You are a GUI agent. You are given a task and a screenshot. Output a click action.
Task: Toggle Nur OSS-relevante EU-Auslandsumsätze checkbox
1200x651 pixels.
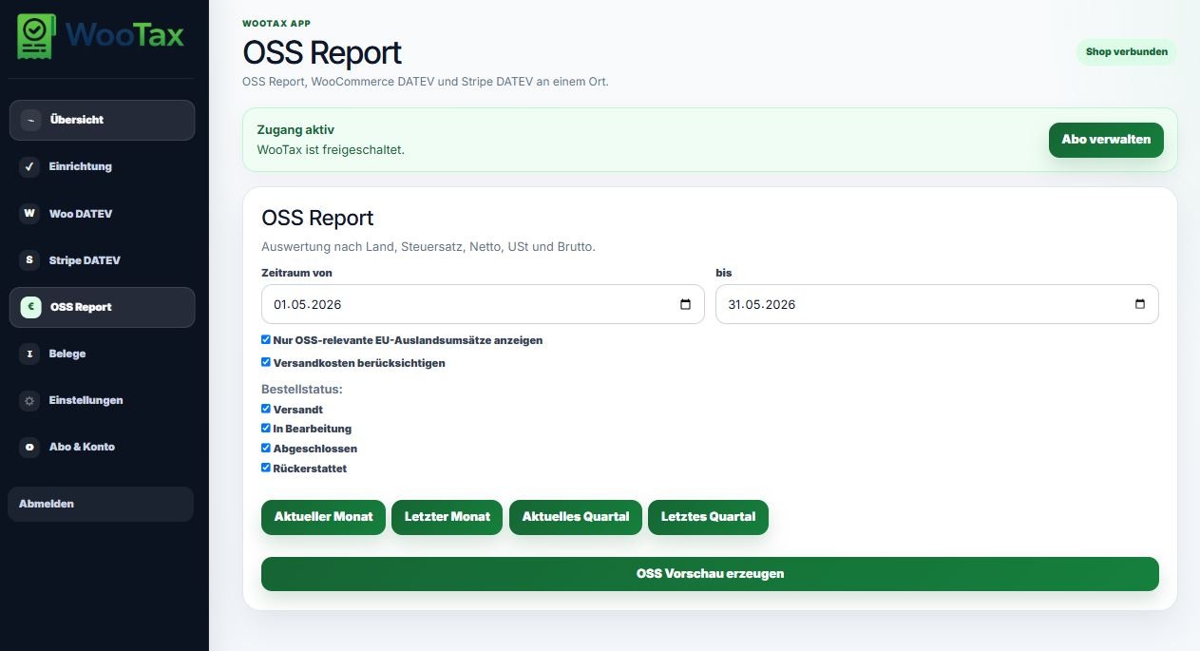point(266,339)
